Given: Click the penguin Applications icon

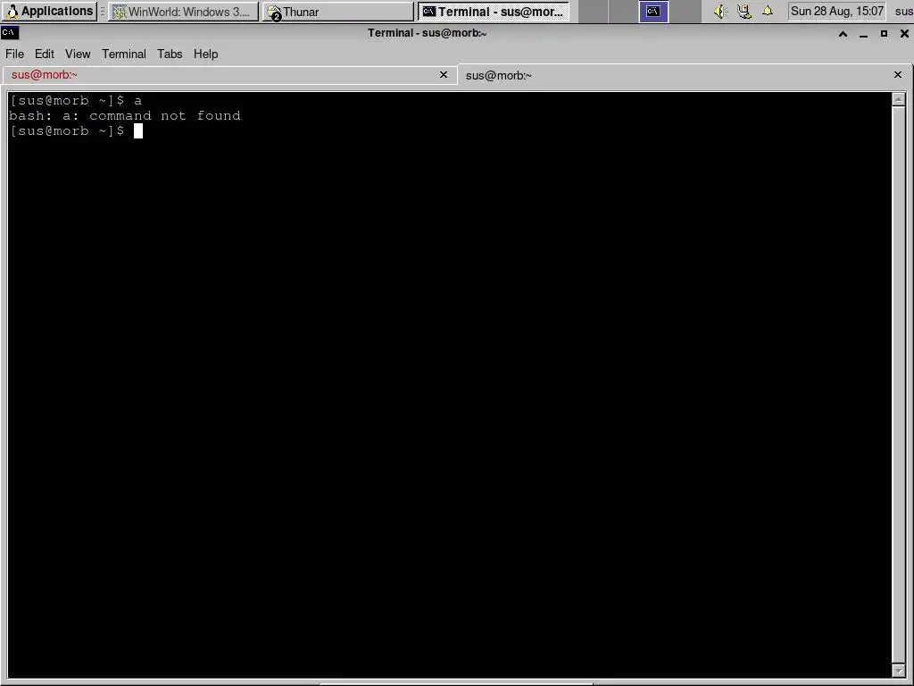Looking at the screenshot, I should click(x=12, y=11).
